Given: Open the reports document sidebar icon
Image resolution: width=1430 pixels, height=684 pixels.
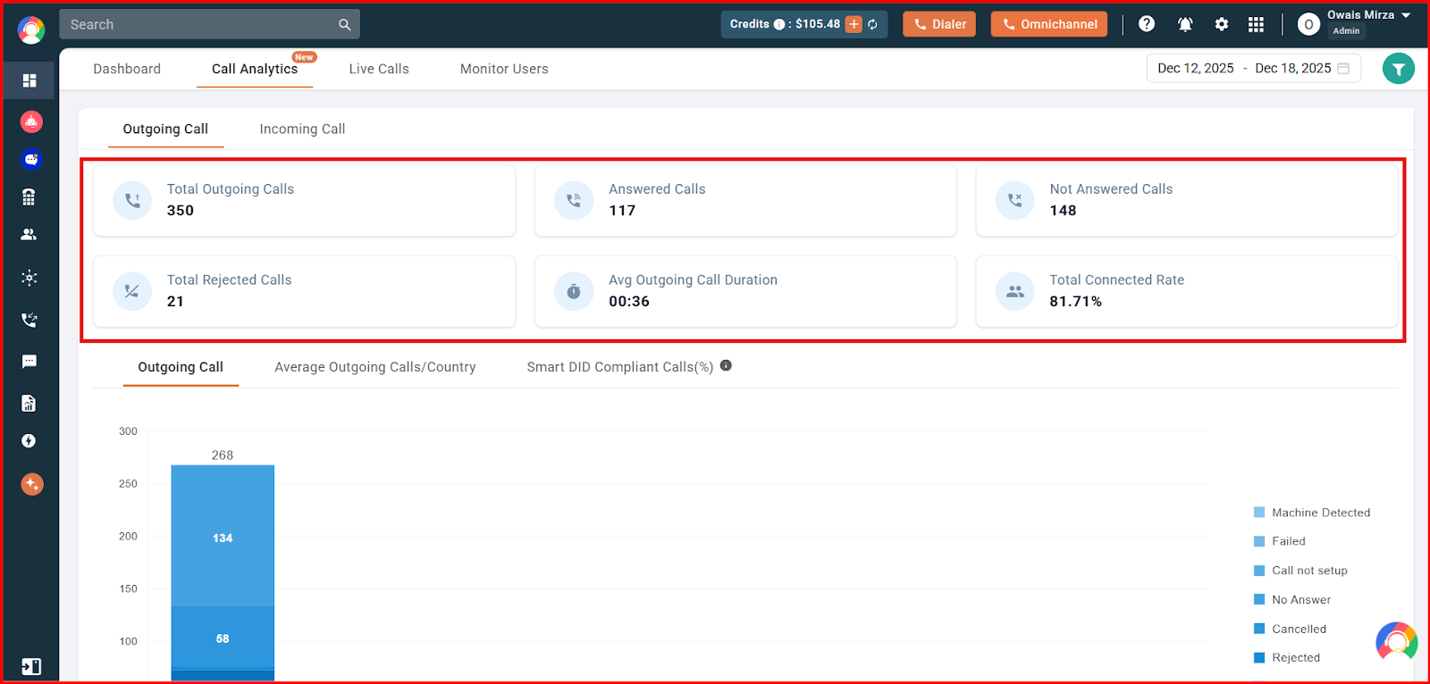Looking at the screenshot, I should point(29,404).
